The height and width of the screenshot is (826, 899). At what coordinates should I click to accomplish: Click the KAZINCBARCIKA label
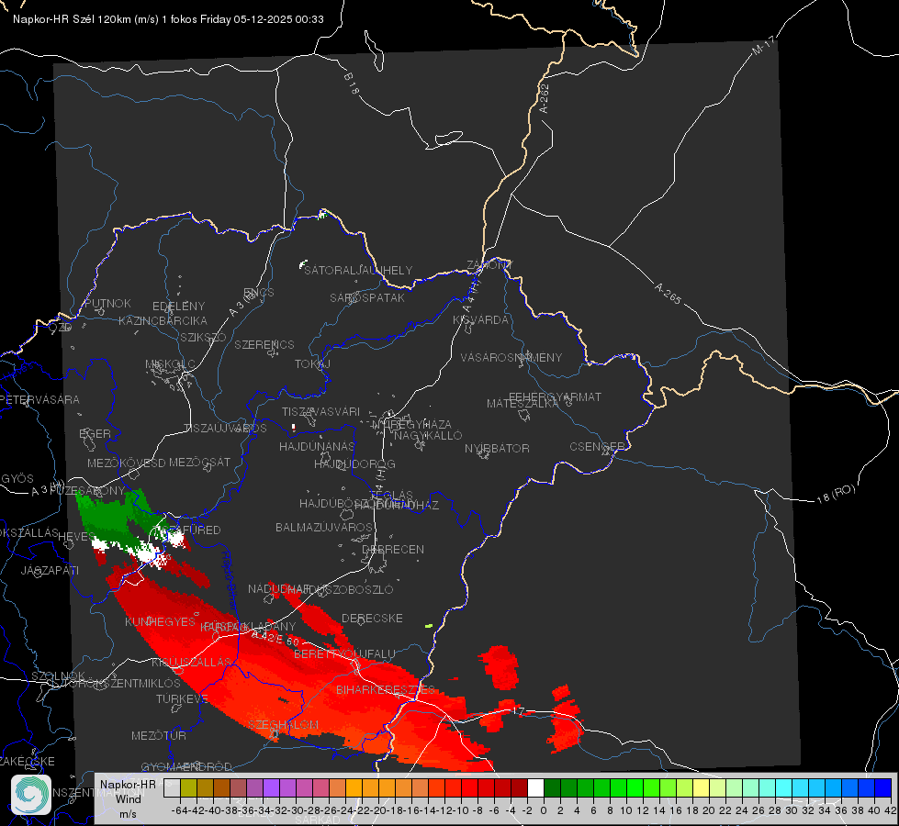163,320
